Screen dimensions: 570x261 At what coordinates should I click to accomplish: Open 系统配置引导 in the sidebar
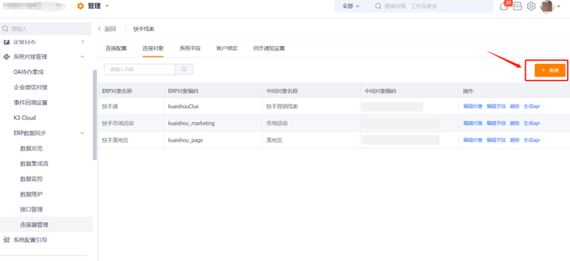[x=30, y=240]
